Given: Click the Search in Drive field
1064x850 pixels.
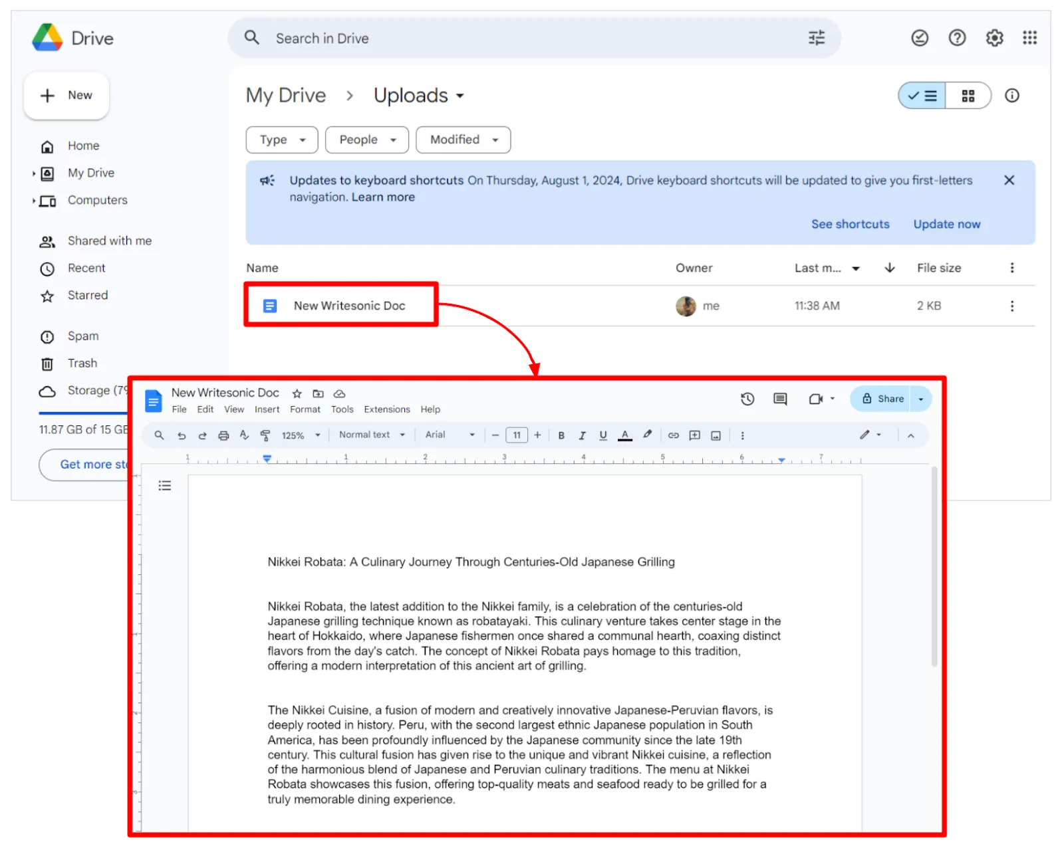Looking at the screenshot, I should click(535, 38).
